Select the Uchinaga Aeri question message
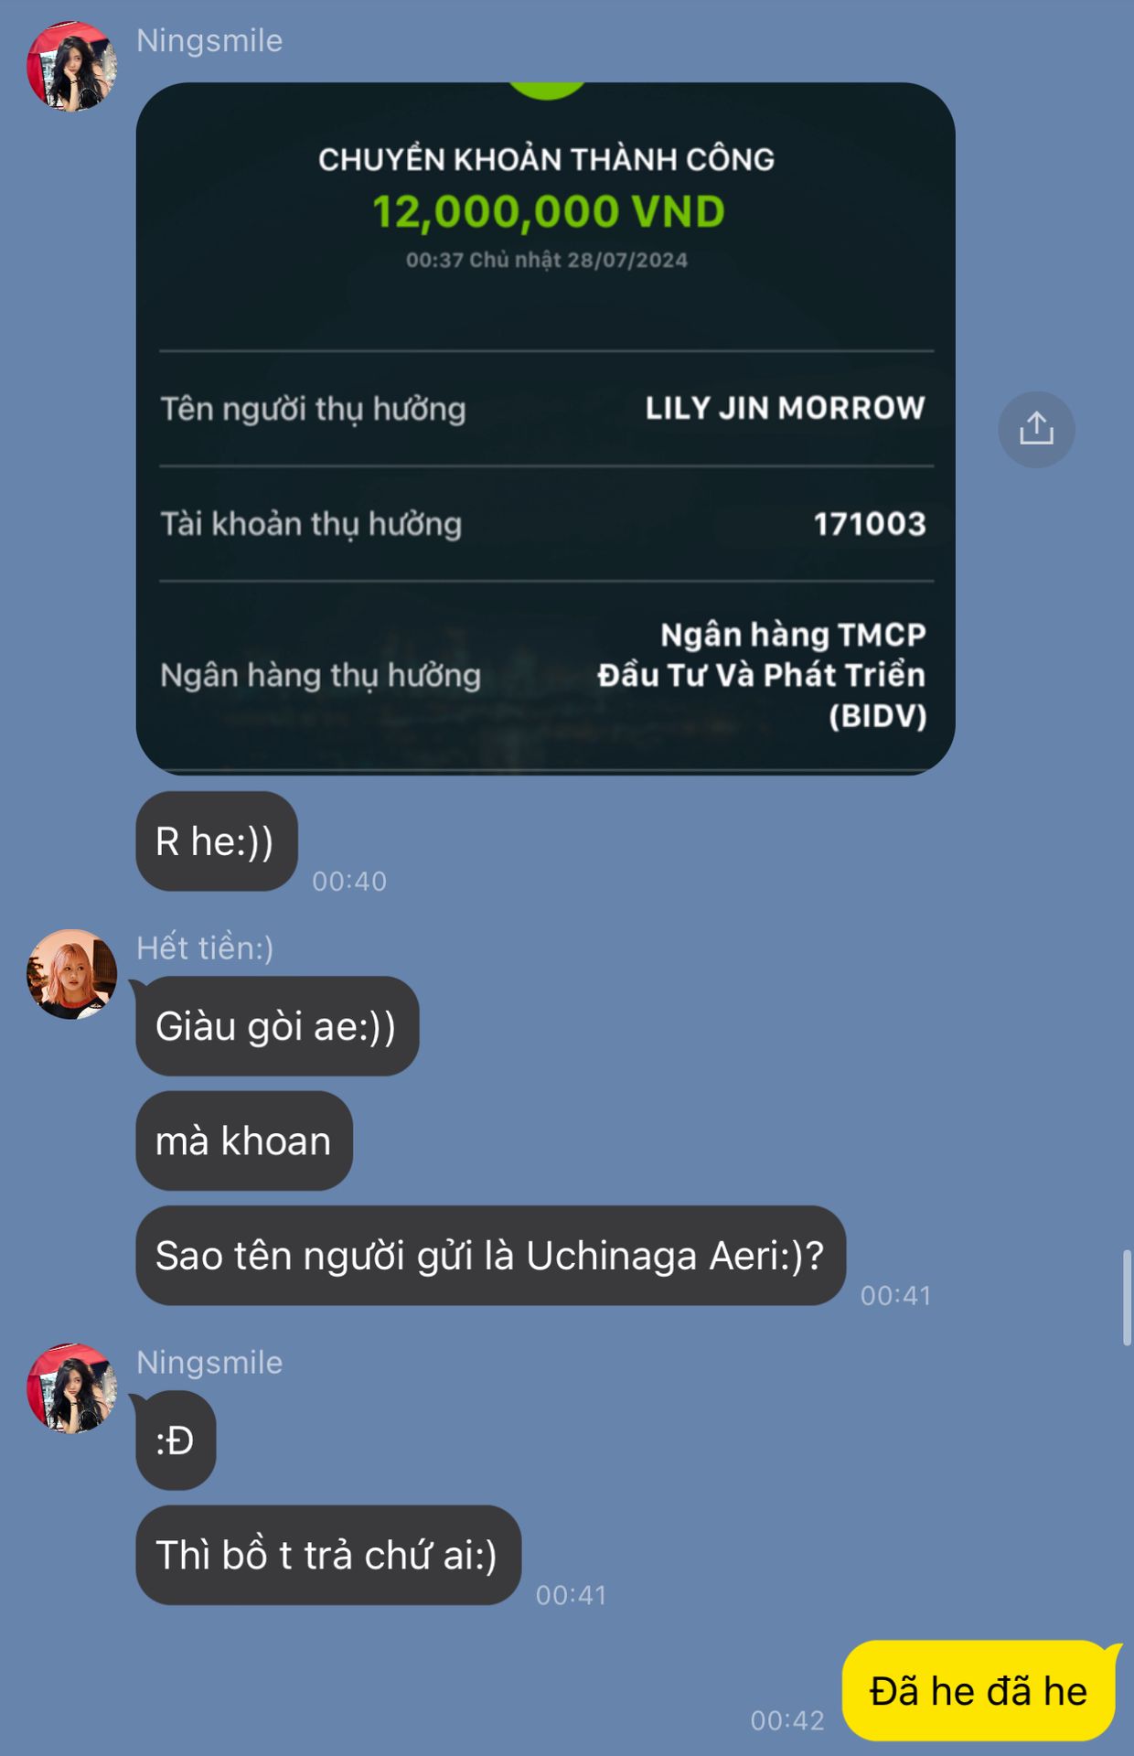Screen dimensions: 1134x1756 tap(491, 1256)
